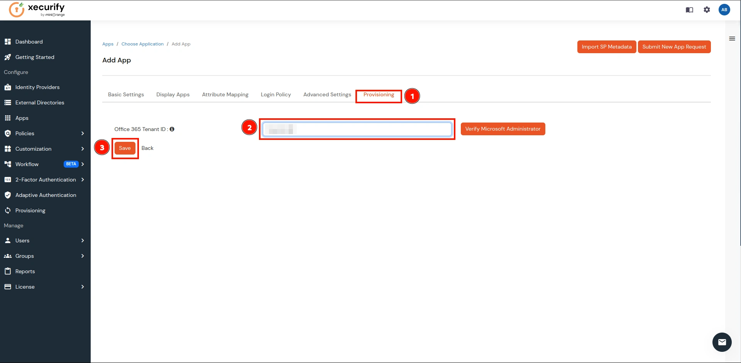The width and height of the screenshot is (741, 363).
Task: Expand the Users menu chevron
Action: click(x=83, y=240)
